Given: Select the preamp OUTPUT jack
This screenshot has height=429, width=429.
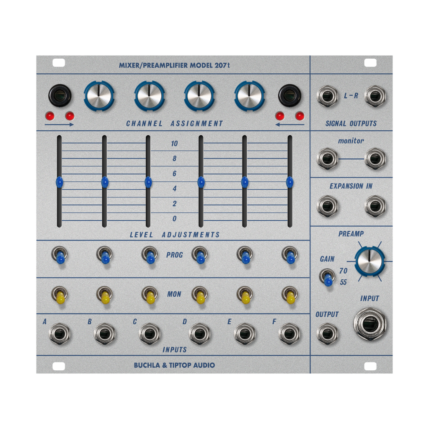Looking at the screenshot, I should tap(328, 333).
